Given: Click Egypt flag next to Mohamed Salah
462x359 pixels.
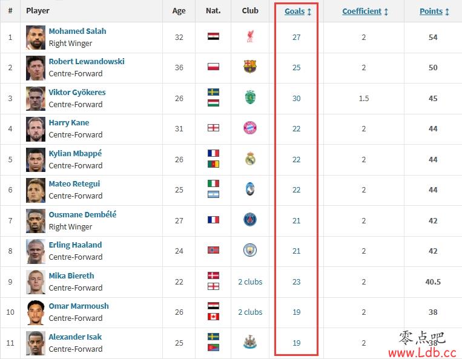Looking at the screenshot, I should pos(213,36).
